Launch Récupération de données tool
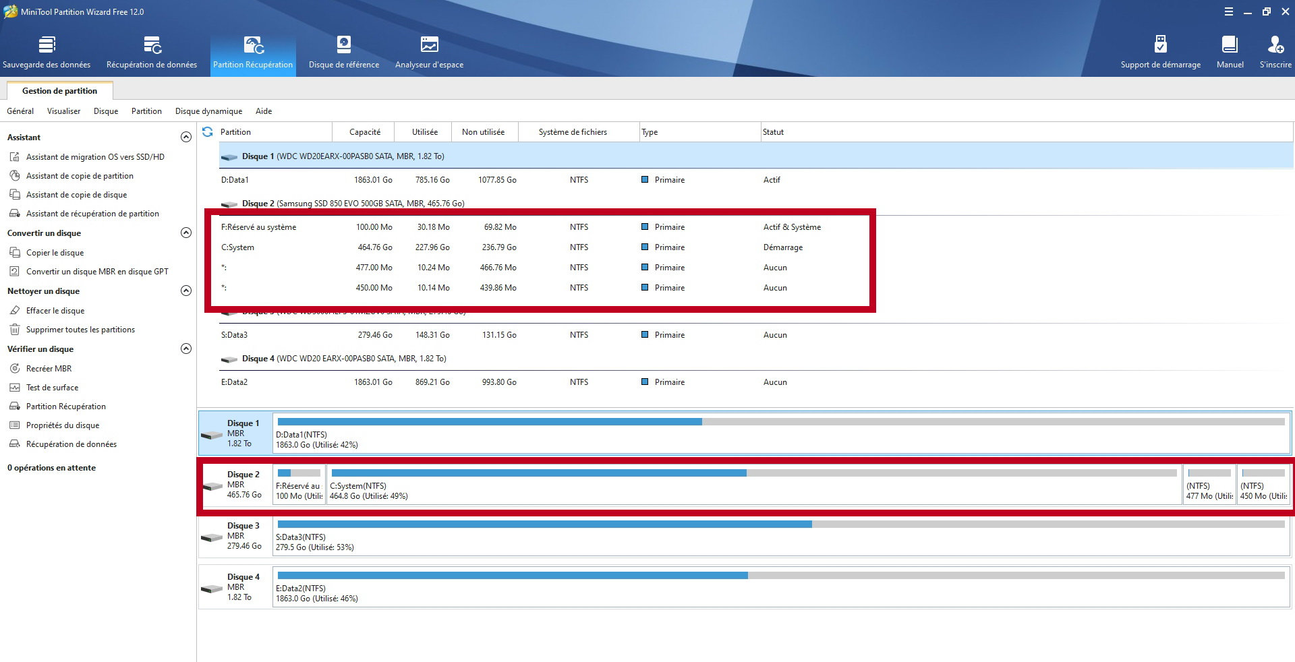Viewport: 1295px width, 662px height. [152, 53]
